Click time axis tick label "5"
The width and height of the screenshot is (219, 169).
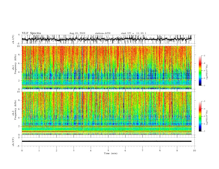108,150
